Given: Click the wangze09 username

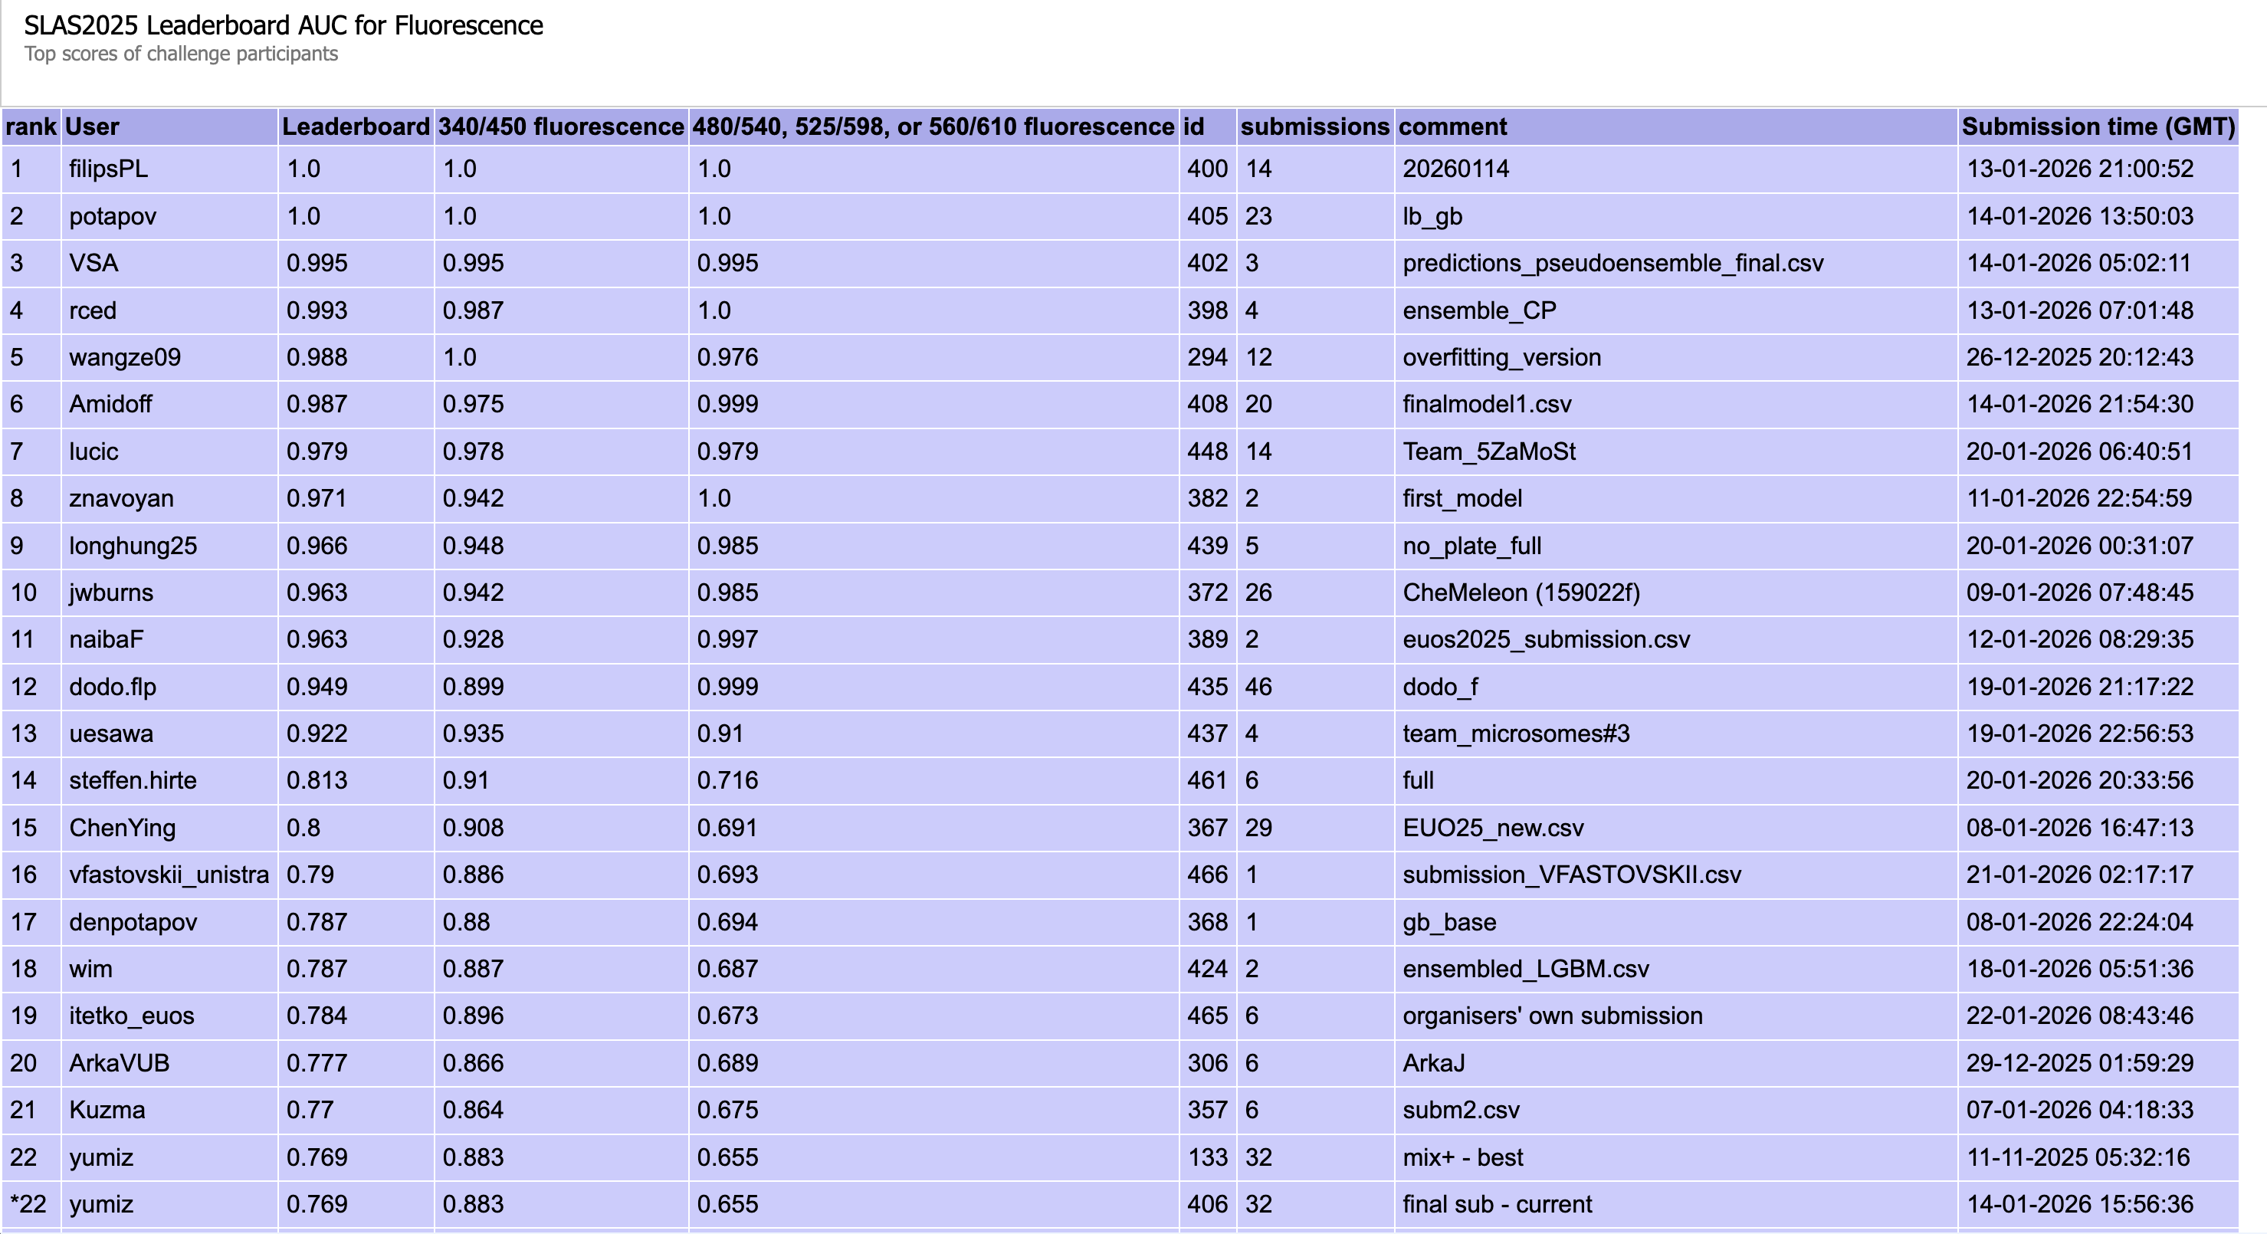Looking at the screenshot, I should (x=125, y=357).
